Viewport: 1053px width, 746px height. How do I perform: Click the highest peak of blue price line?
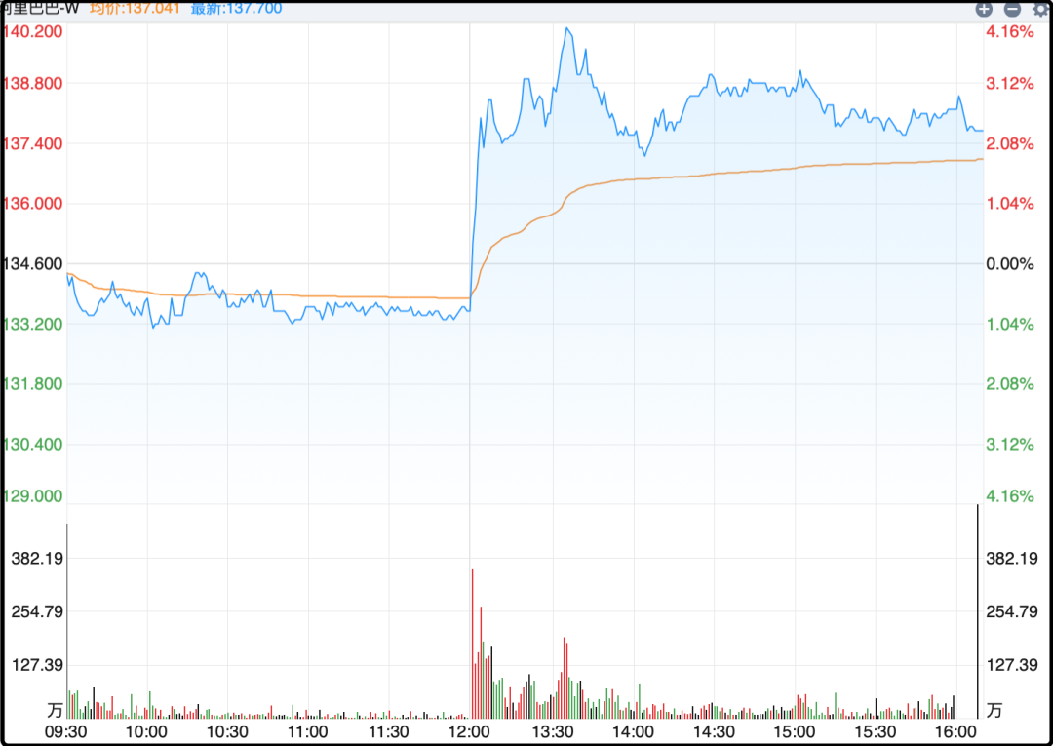coord(566,29)
